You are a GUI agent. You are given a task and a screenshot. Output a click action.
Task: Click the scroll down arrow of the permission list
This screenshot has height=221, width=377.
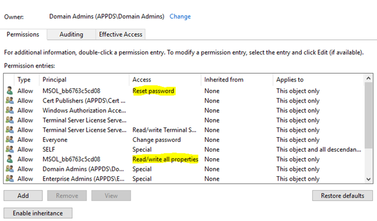pyautogui.click(x=369, y=179)
